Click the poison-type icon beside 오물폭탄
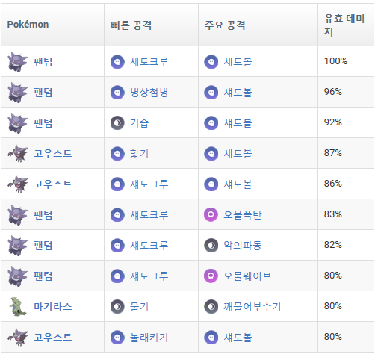Viewport: 375px width, 354px height. (x=211, y=214)
